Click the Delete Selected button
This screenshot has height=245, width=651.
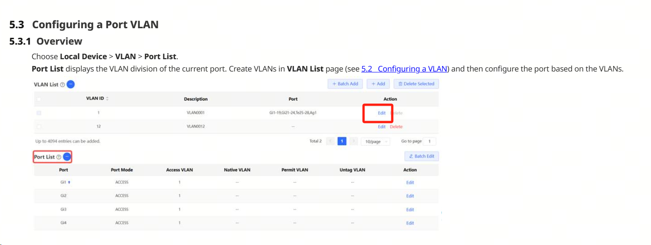[x=416, y=84]
